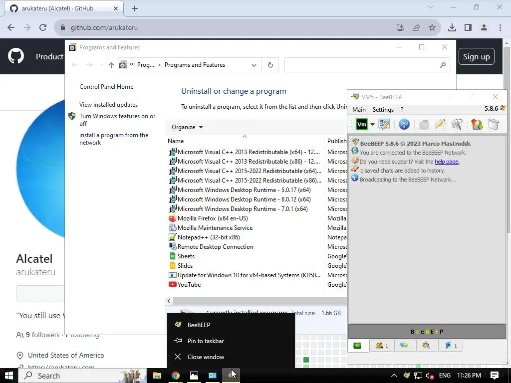Click Control Panel Home link
Viewport: 511px width, 383px height.
(106, 87)
